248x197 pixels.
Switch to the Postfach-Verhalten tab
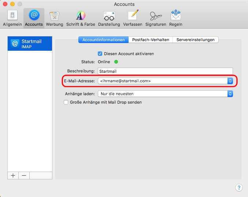[x=151, y=40]
